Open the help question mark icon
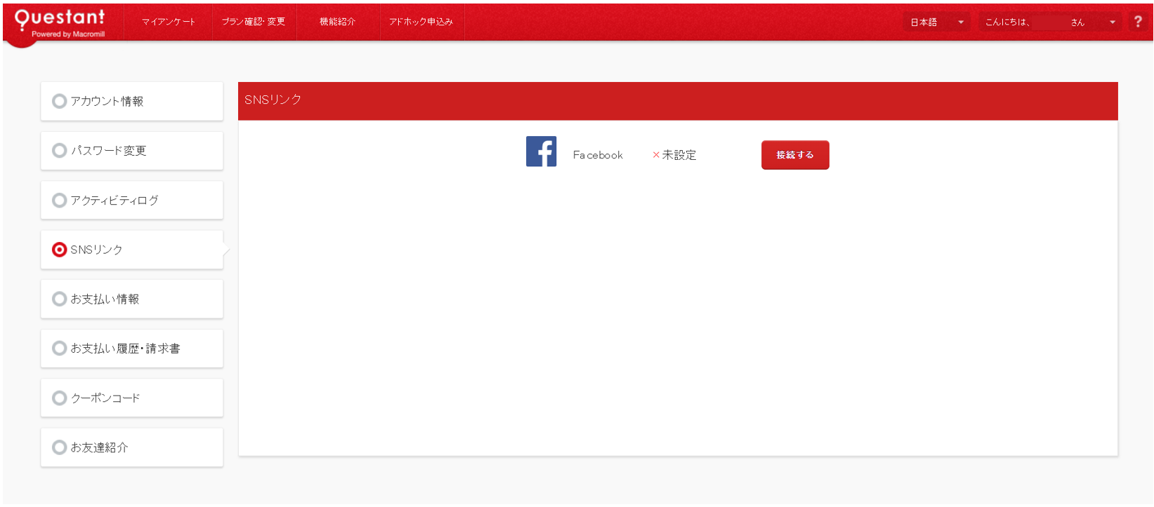Image resolution: width=1154 pixels, height=507 pixels. (1138, 22)
